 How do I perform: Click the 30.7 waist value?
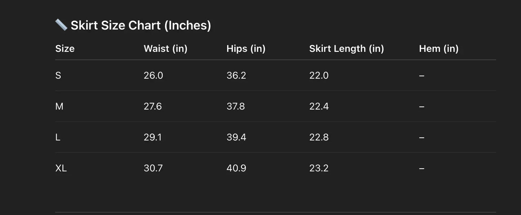click(153, 168)
